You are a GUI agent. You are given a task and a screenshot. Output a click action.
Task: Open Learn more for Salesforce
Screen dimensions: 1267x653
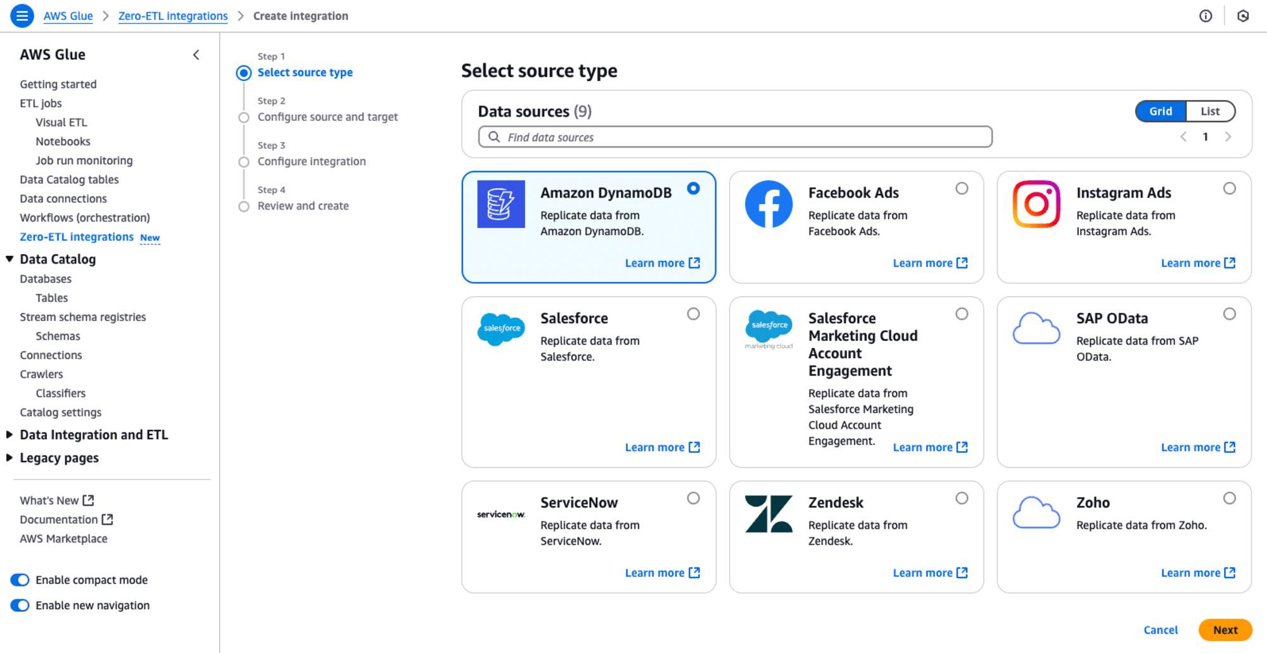tap(662, 447)
